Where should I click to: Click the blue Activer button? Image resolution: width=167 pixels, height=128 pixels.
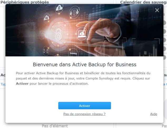[x=85, y=106]
